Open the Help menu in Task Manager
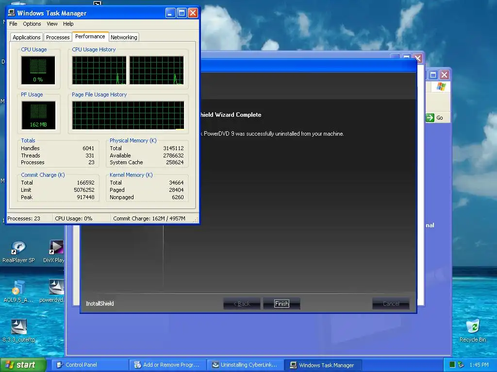 (x=68, y=24)
